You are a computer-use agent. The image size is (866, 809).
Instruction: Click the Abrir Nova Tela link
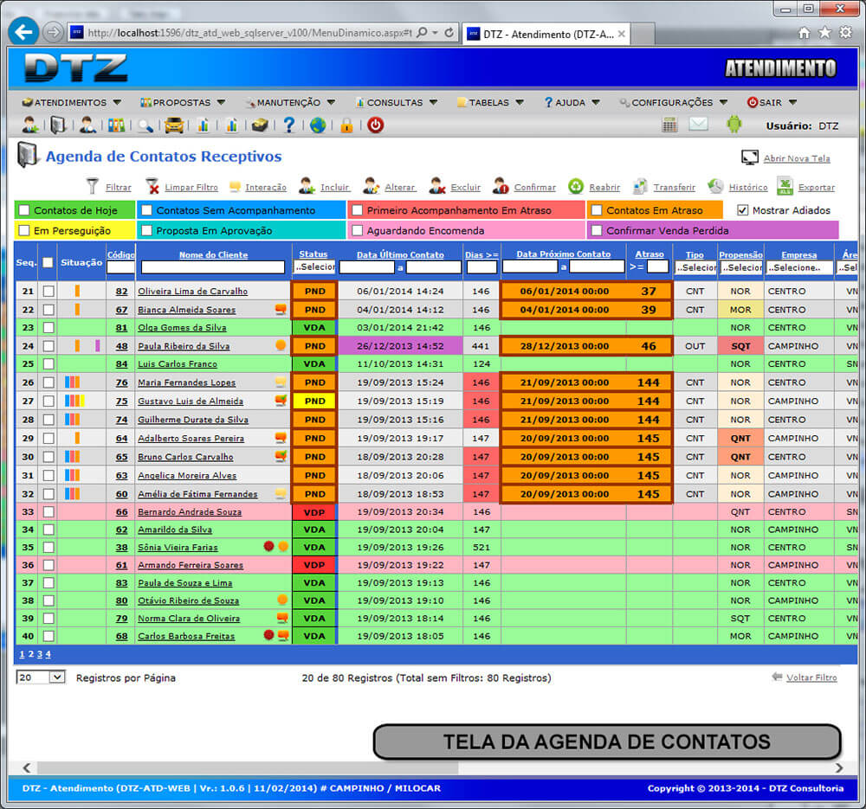coord(796,158)
